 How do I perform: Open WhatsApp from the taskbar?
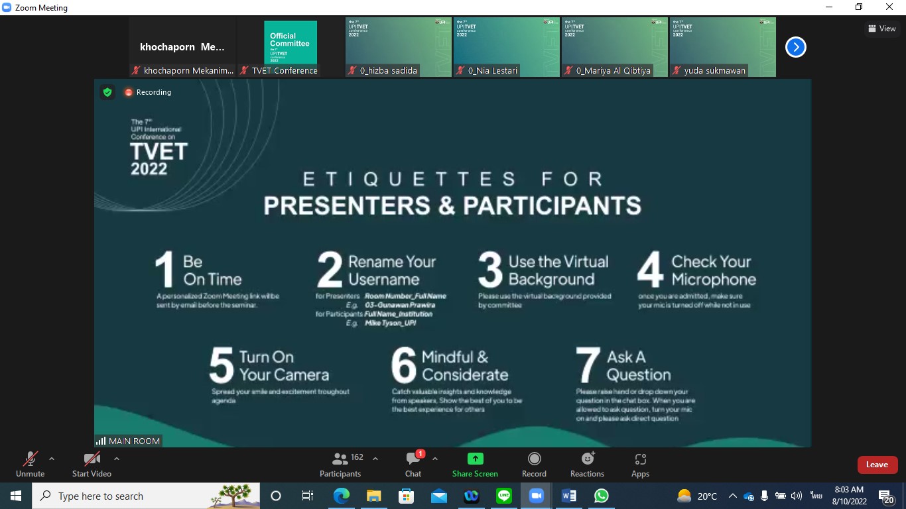[x=601, y=496]
